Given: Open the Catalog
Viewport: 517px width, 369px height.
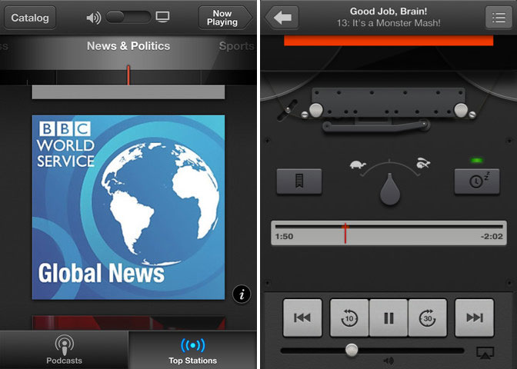Looking at the screenshot, I should click(x=30, y=18).
